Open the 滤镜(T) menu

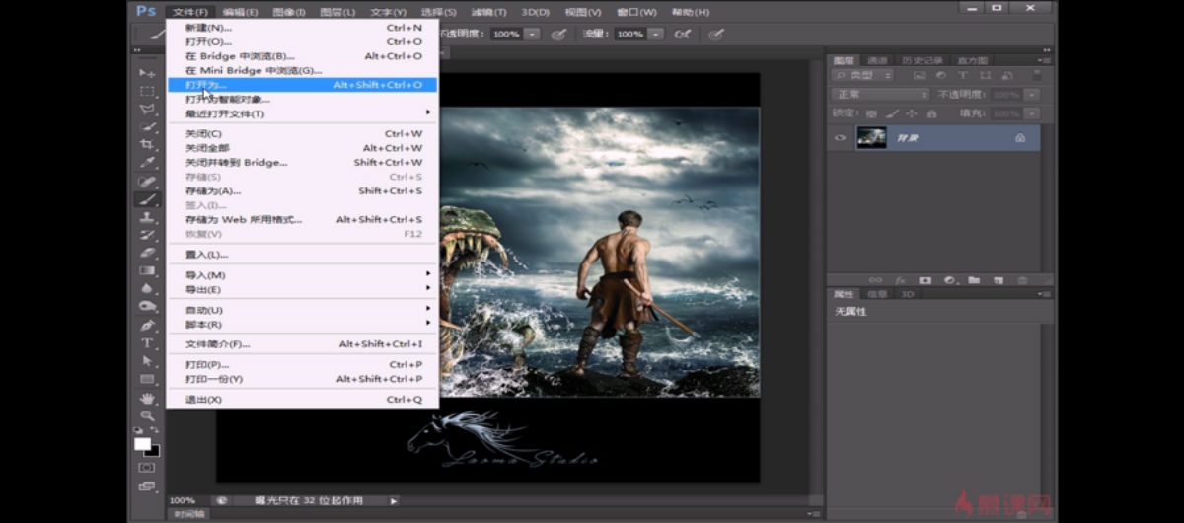(488, 12)
